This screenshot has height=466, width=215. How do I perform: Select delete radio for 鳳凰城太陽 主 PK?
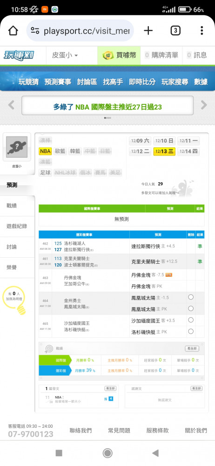point(191,308)
